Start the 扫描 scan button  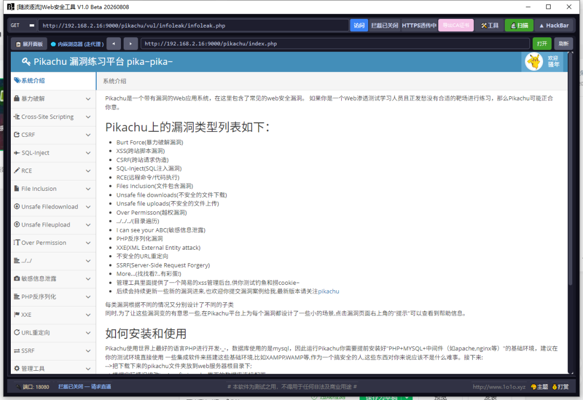point(519,25)
